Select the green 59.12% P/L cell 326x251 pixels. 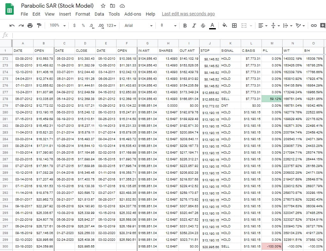(x=272, y=99)
